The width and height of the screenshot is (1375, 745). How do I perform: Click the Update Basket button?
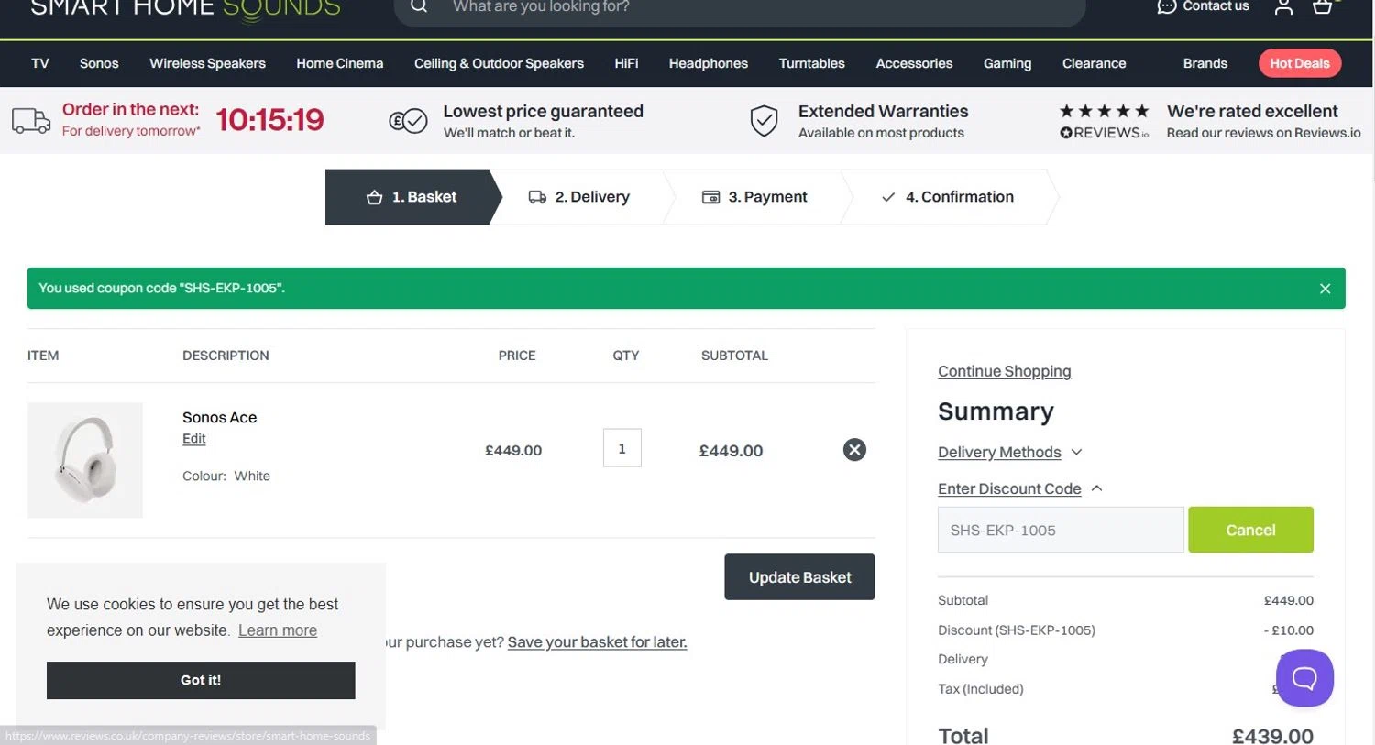tap(799, 577)
